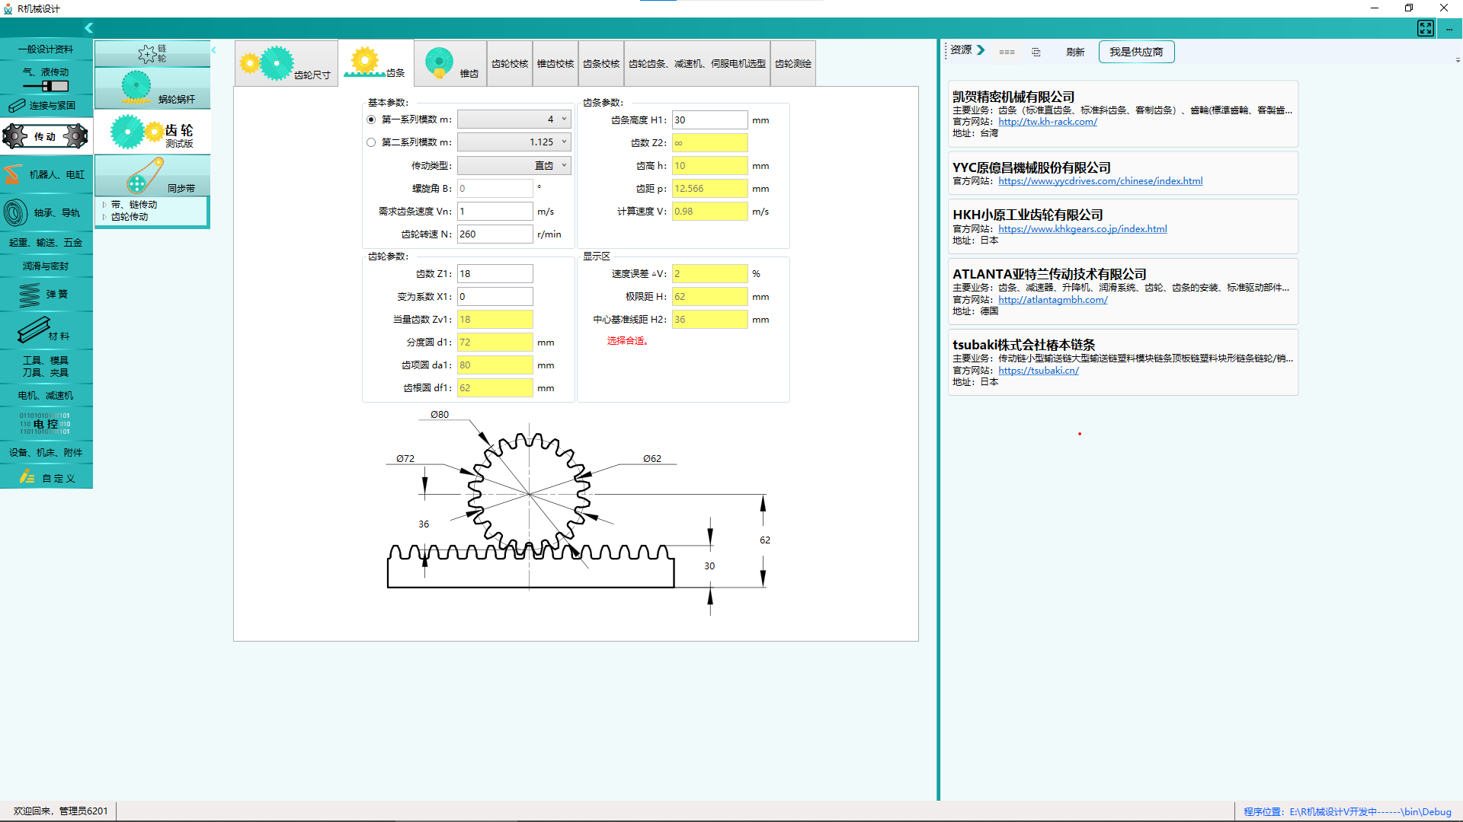Collapse the left sidebar with arrow
This screenshot has height=822, width=1463.
click(x=89, y=28)
